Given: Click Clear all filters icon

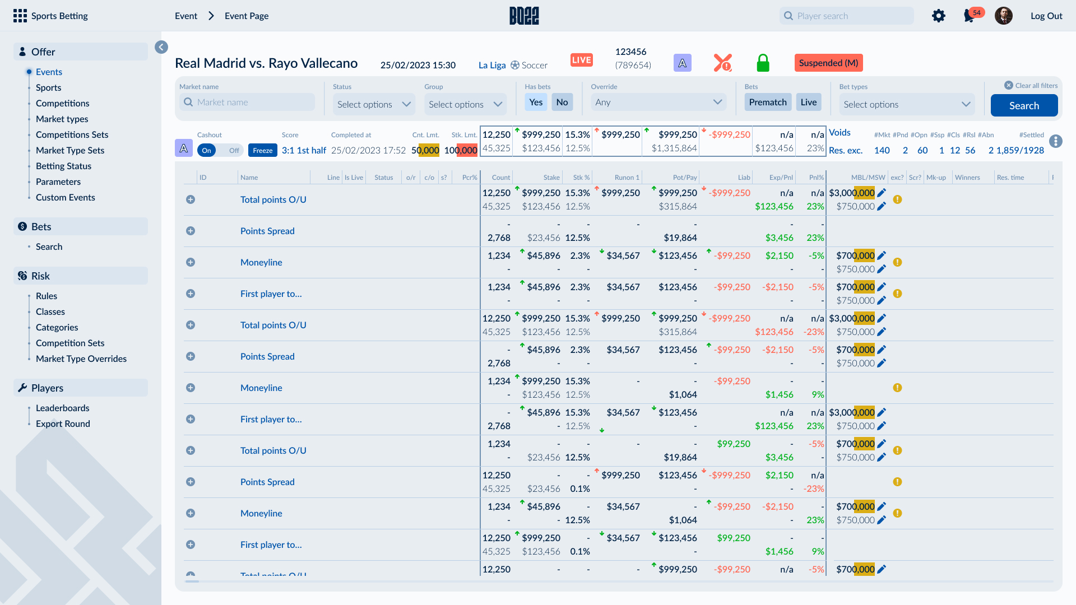Looking at the screenshot, I should [x=1009, y=85].
